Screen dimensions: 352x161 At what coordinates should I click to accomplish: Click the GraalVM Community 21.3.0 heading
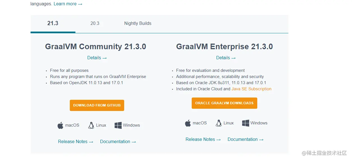tap(96, 46)
